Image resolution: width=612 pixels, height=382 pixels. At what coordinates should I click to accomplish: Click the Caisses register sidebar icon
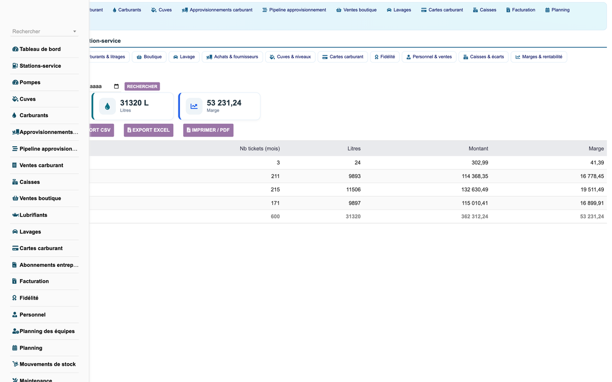15,182
